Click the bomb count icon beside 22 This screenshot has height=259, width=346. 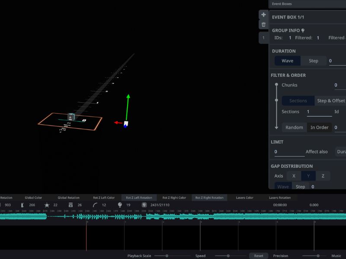tap(47, 205)
